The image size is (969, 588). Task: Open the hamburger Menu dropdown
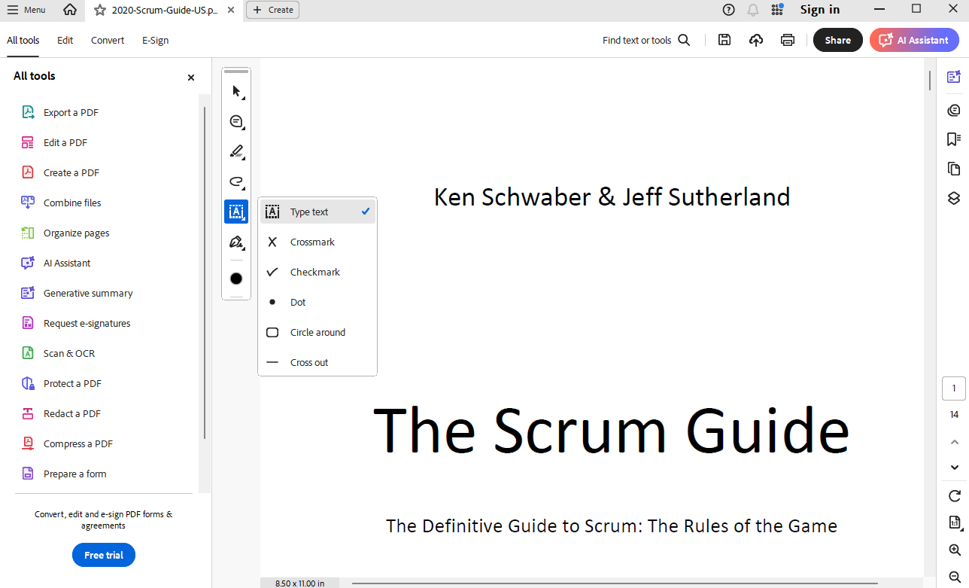(x=26, y=10)
